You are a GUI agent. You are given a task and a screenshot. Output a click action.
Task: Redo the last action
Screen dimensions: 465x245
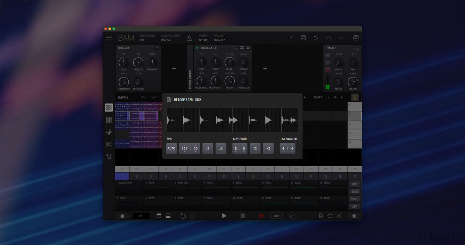[193, 216]
